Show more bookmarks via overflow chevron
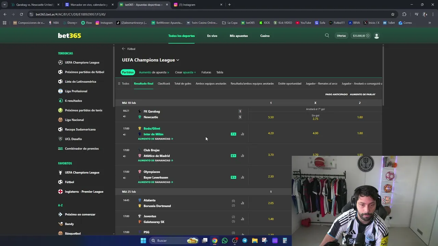The width and height of the screenshot is (438, 246). tap(429, 23)
